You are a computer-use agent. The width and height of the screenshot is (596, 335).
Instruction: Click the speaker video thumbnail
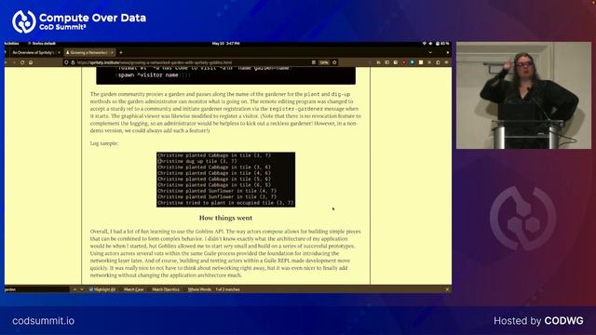[x=523, y=95]
